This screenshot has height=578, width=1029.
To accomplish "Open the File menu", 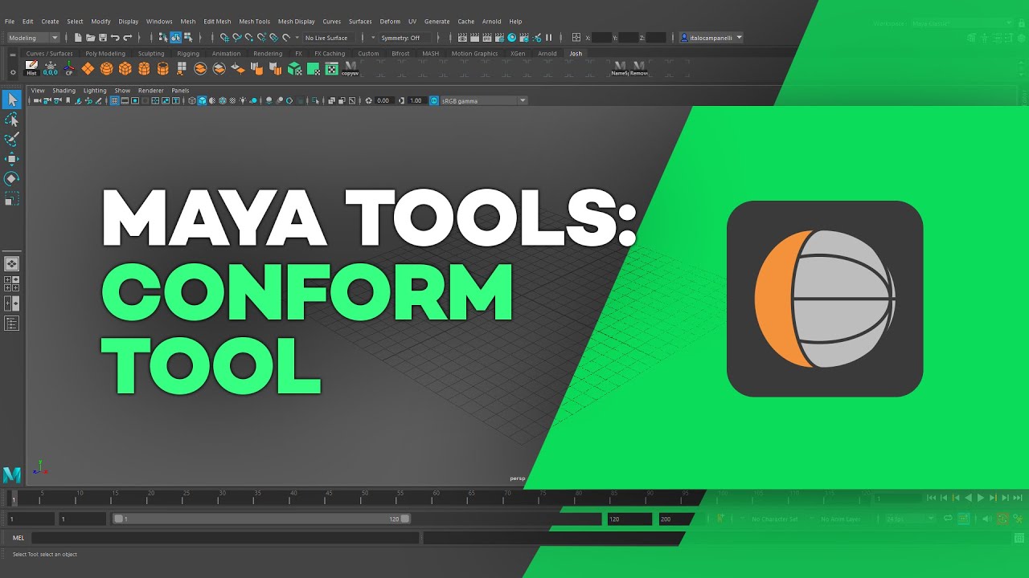I will [x=10, y=22].
